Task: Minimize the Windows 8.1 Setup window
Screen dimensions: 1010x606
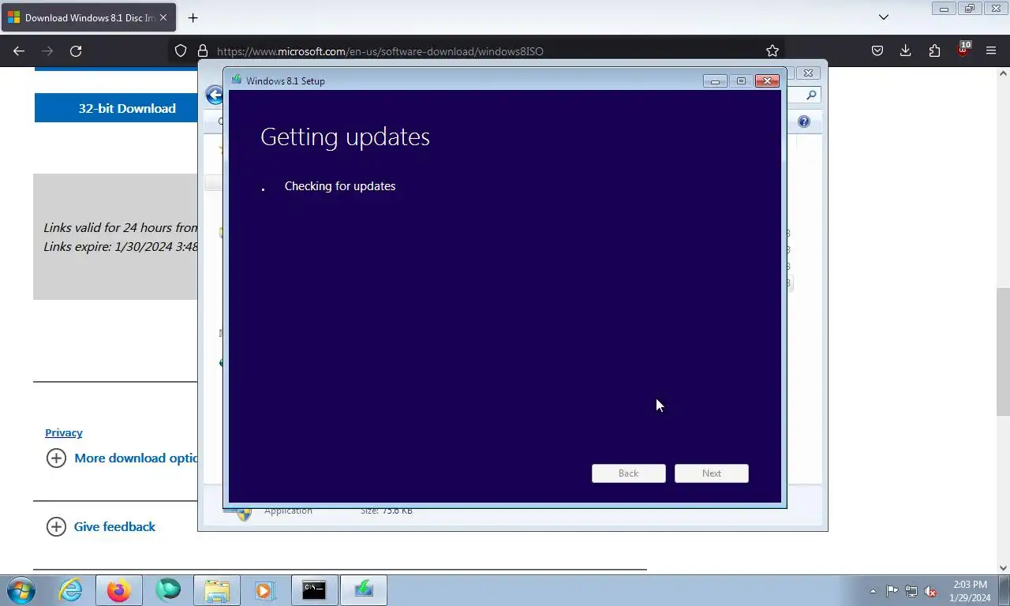Action: tap(715, 80)
